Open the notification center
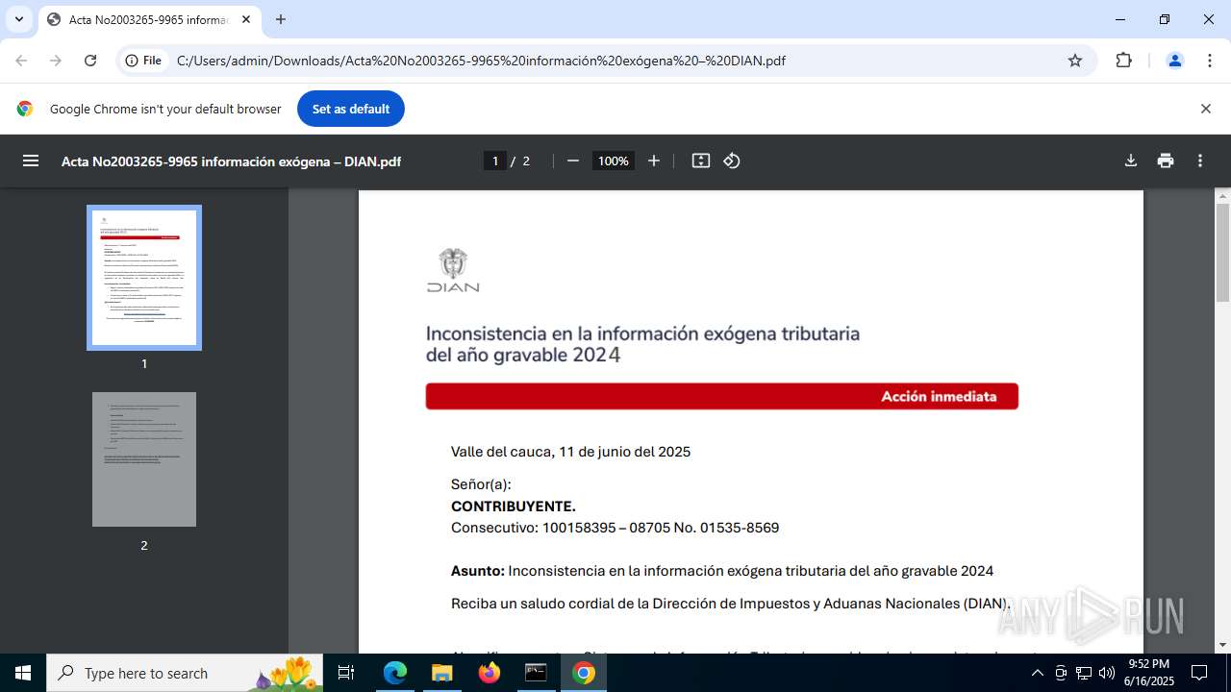 pos(1199,673)
